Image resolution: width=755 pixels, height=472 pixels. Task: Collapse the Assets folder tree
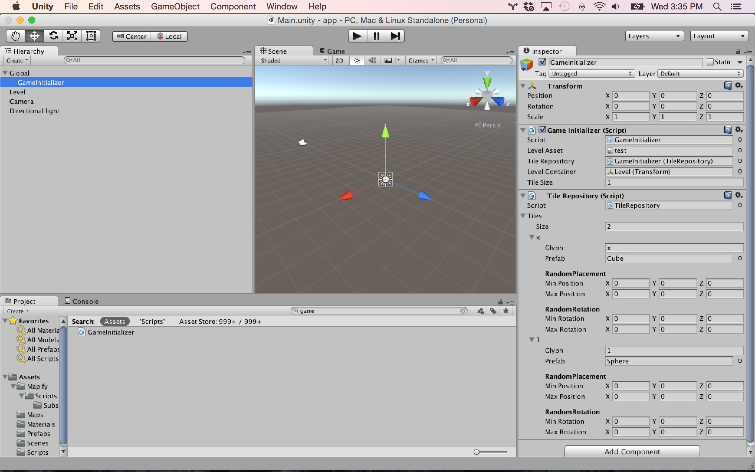pyautogui.click(x=5, y=377)
